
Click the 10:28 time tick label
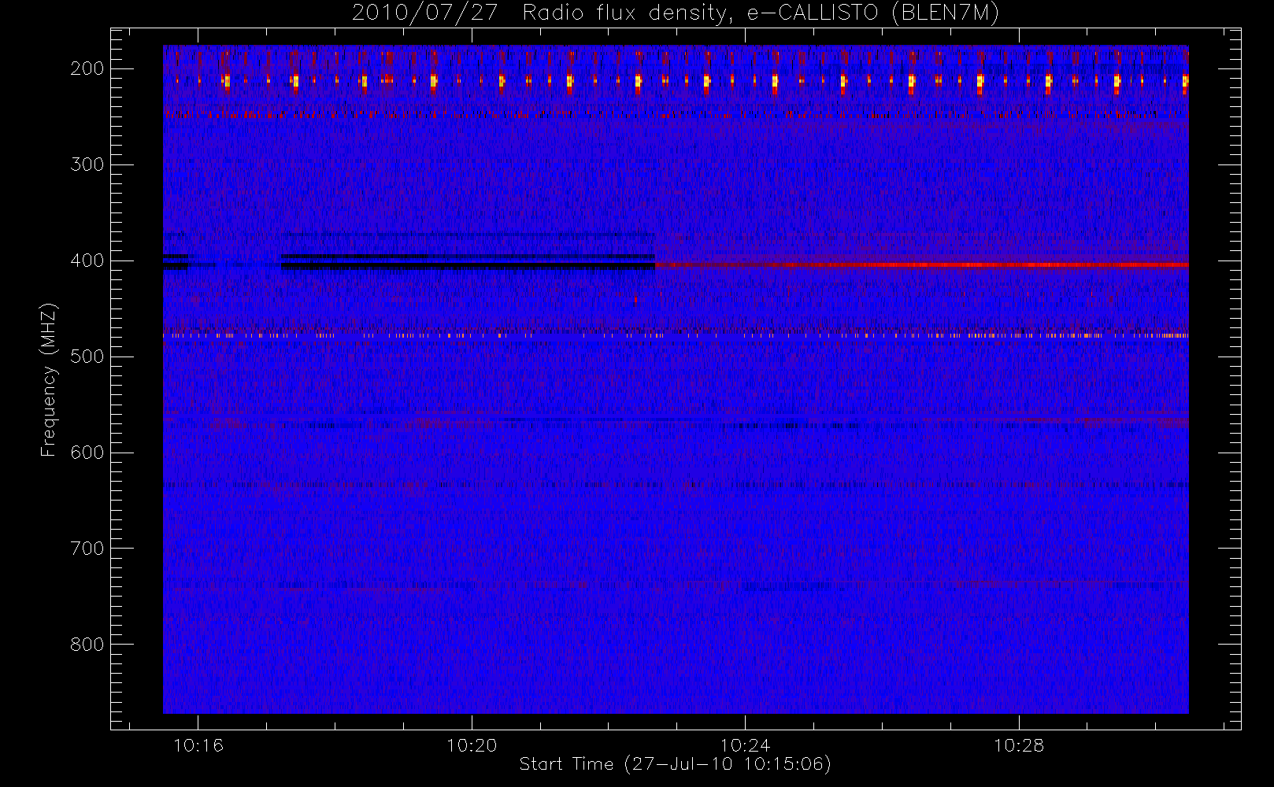1019,745
